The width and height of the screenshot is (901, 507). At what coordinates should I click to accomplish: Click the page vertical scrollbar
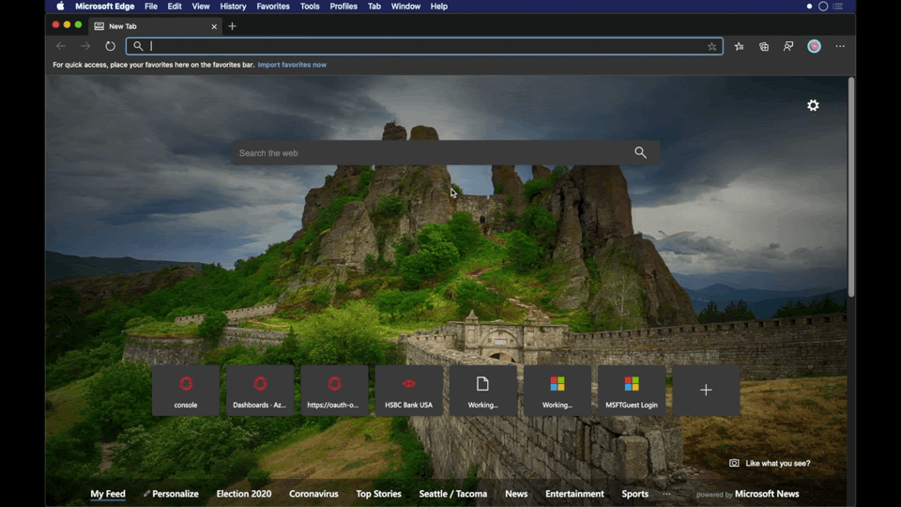[x=851, y=188]
